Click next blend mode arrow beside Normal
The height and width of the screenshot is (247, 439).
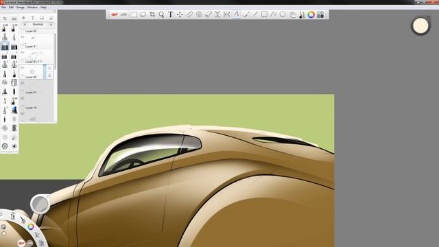pos(51,25)
